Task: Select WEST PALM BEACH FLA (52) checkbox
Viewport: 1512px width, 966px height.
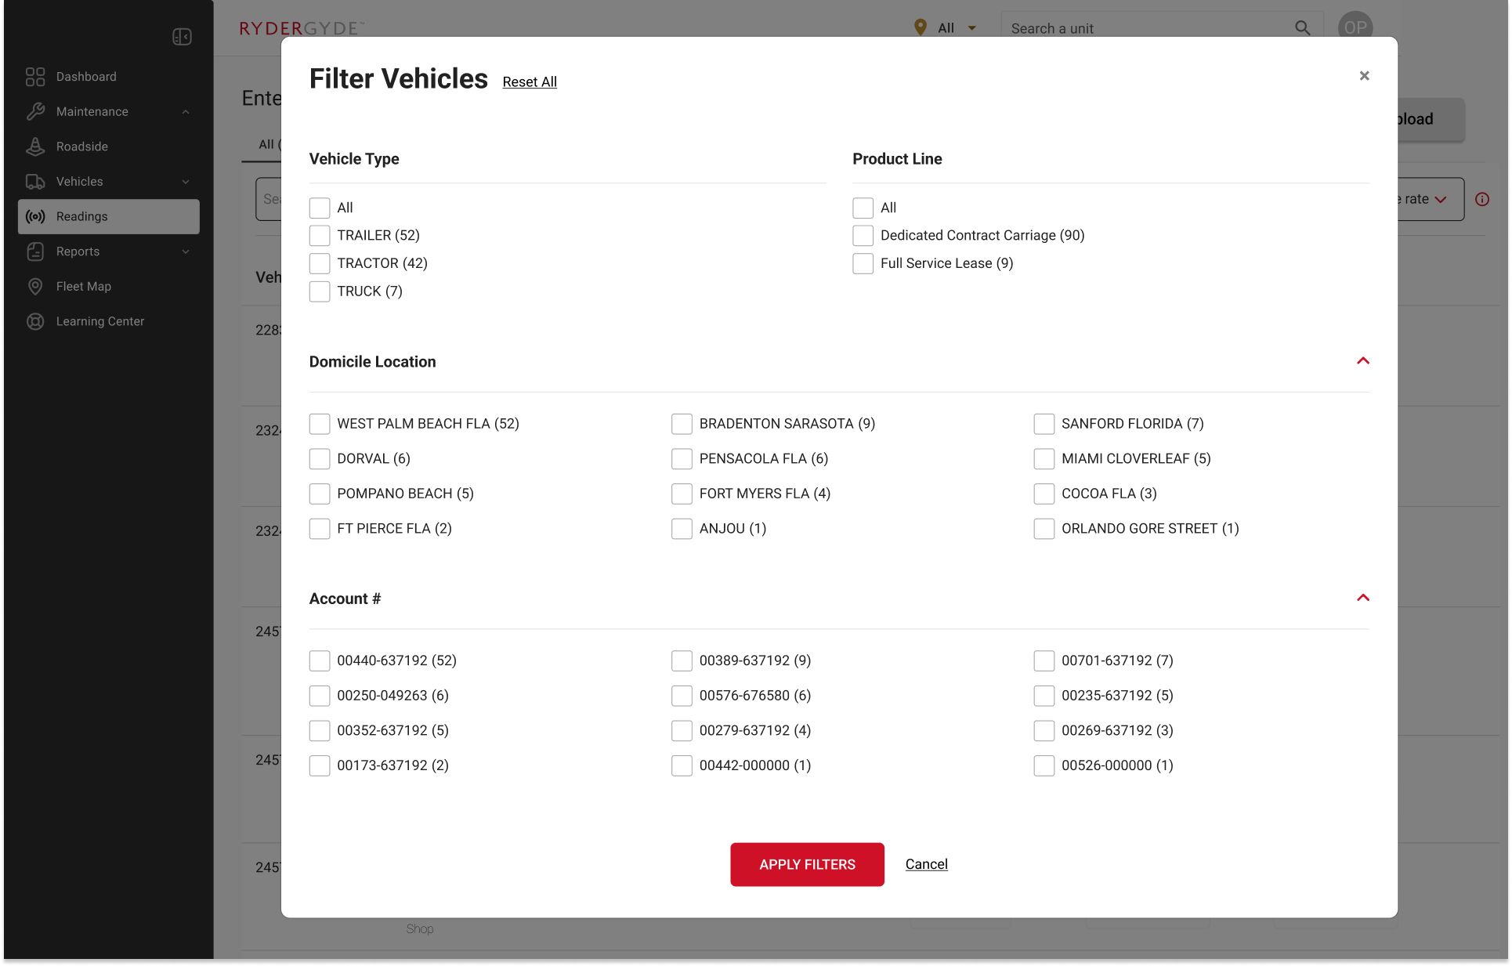Action: [320, 424]
